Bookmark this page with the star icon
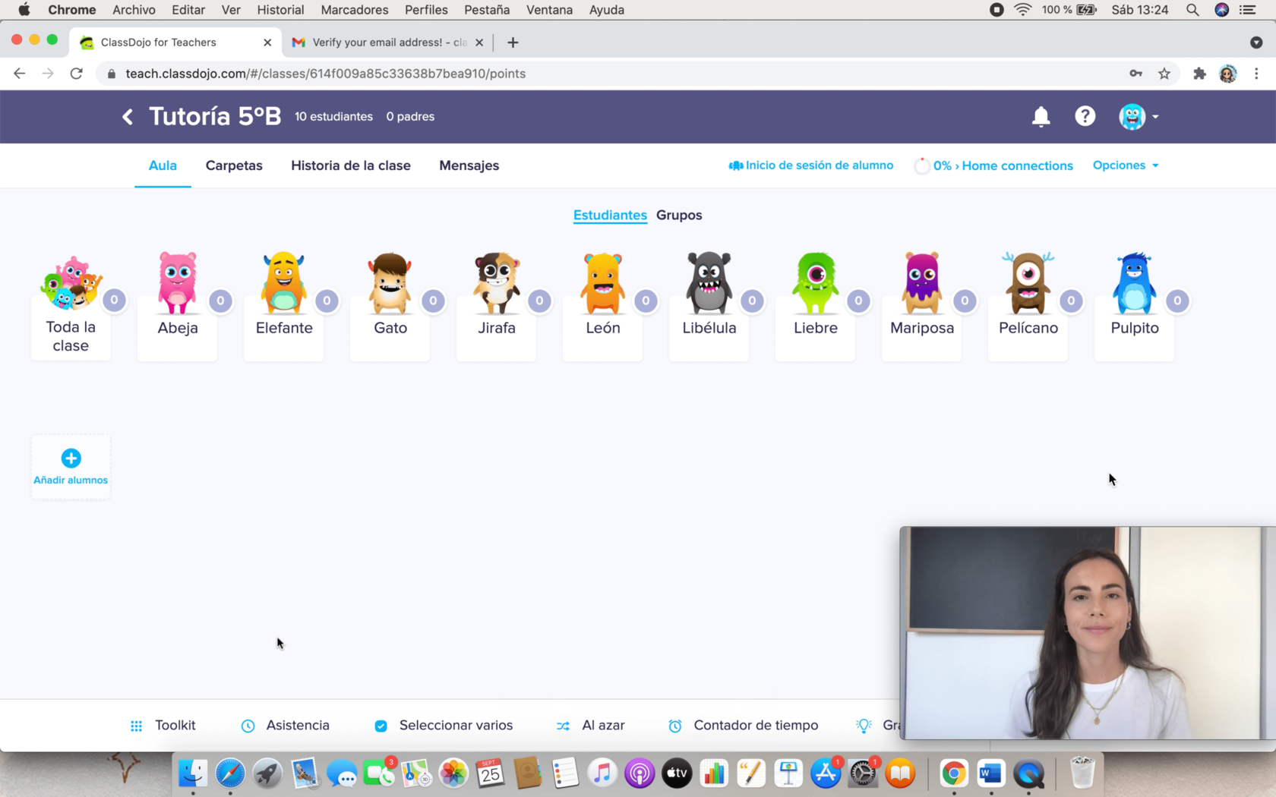The image size is (1276, 797). (1164, 74)
